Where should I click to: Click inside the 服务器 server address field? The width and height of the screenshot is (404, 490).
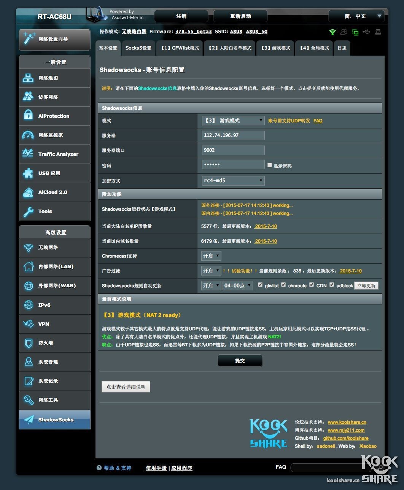pos(232,135)
